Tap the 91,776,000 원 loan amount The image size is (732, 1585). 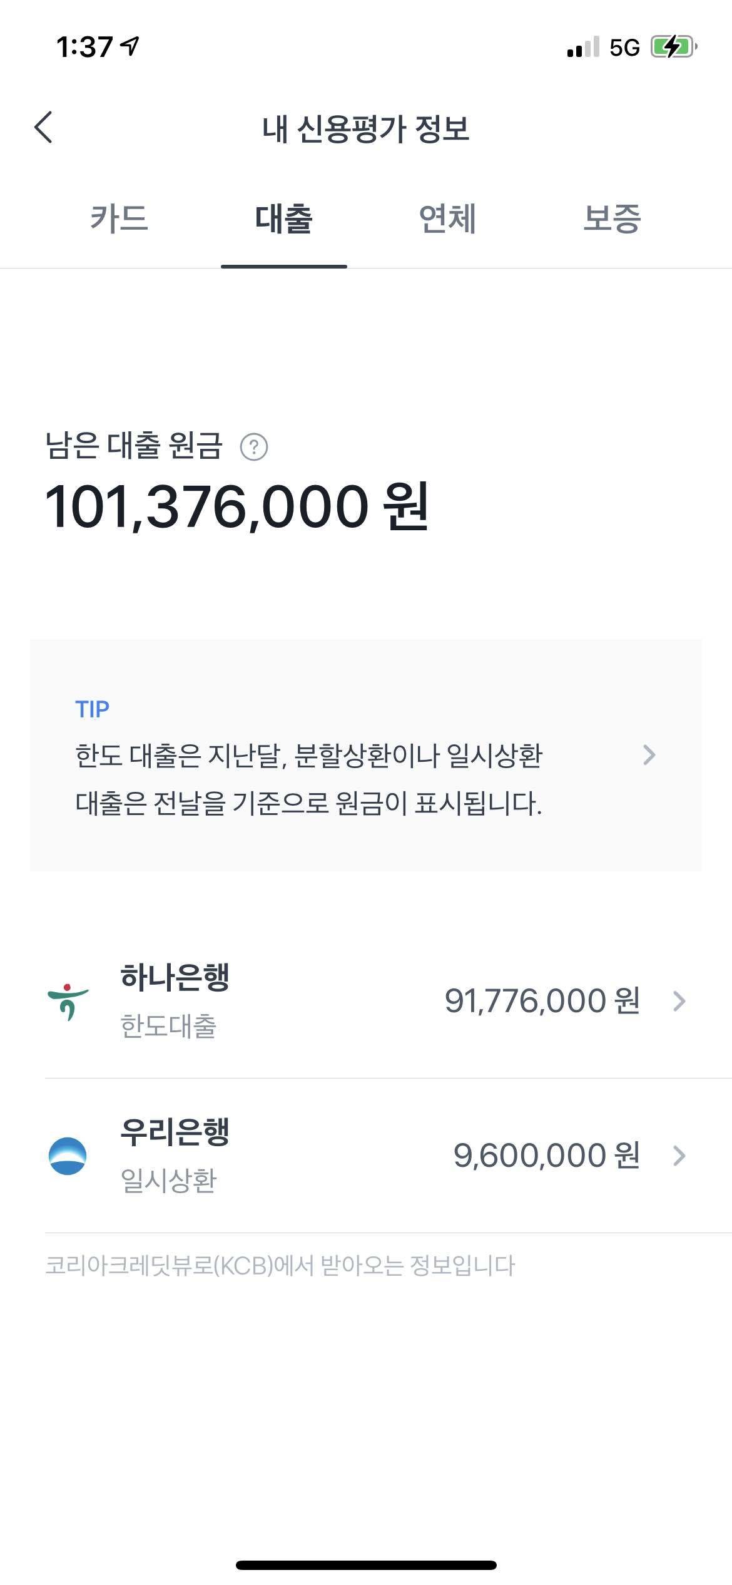pos(542,1001)
